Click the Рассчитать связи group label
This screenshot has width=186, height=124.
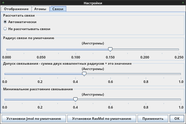point(19,15)
